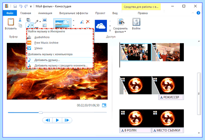The width and height of the screenshot is (205, 140).
Task: Click the storyboard scroll up arrow
Action: coord(199,41)
